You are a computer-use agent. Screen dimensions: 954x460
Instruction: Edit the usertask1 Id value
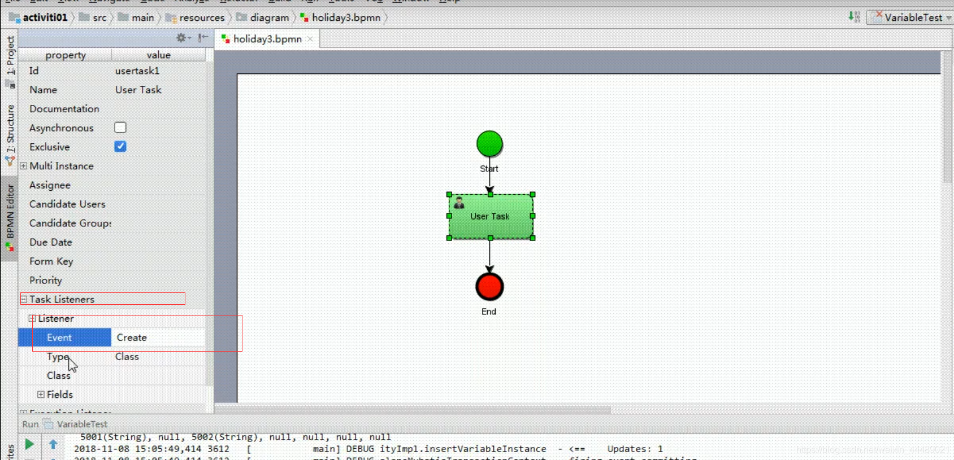click(158, 71)
